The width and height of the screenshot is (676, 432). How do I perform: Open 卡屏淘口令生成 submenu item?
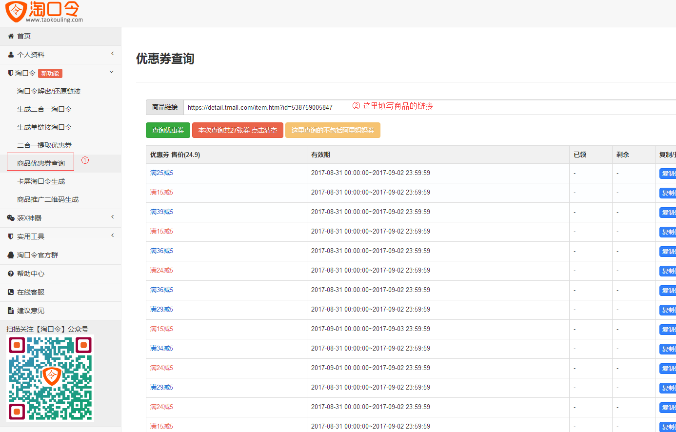[x=41, y=181]
